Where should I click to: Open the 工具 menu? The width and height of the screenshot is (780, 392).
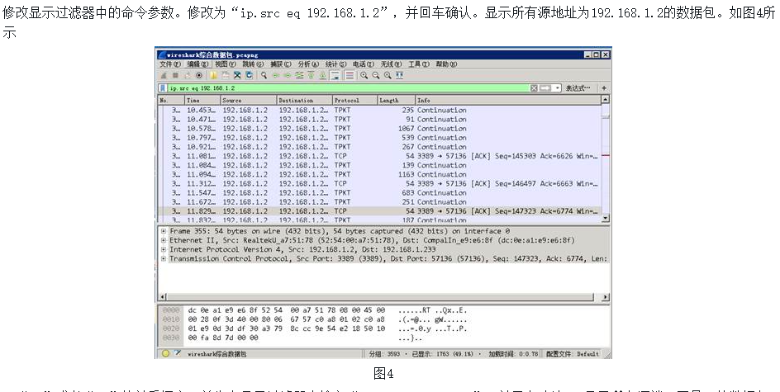[419, 64]
